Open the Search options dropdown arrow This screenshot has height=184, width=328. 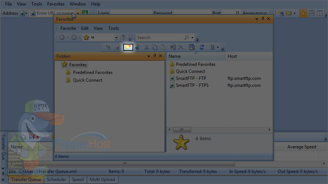[192, 38]
